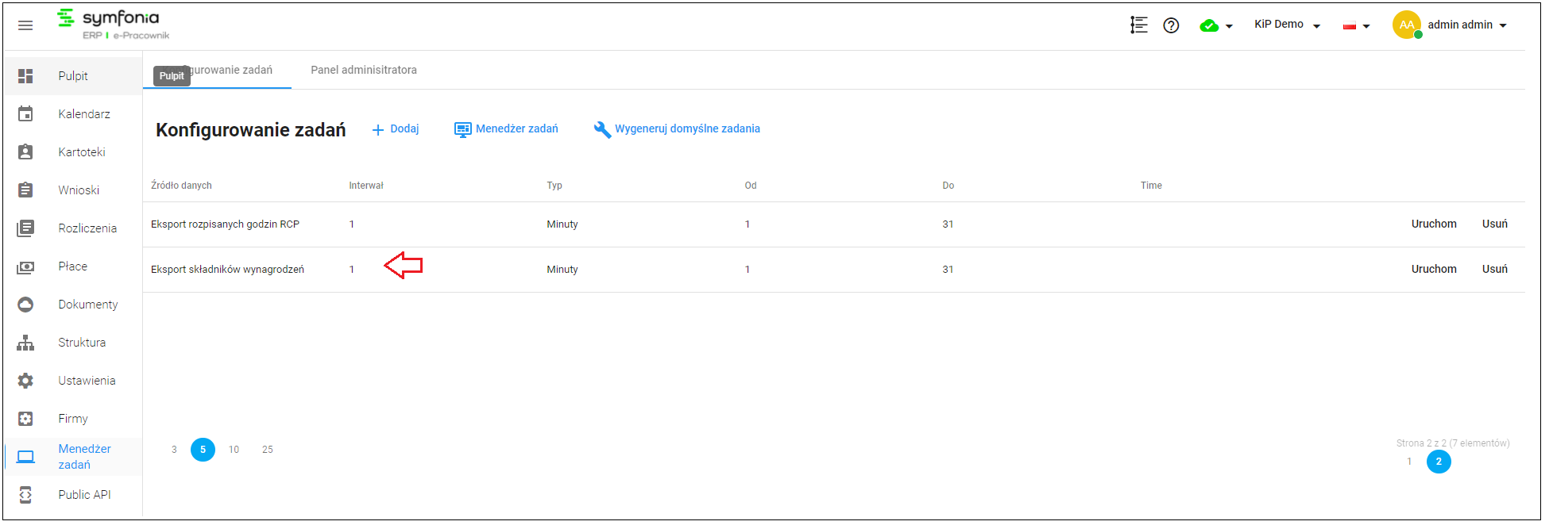The width and height of the screenshot is (1553, 529).
Task: Click the Typ column header
Action: 554,186
